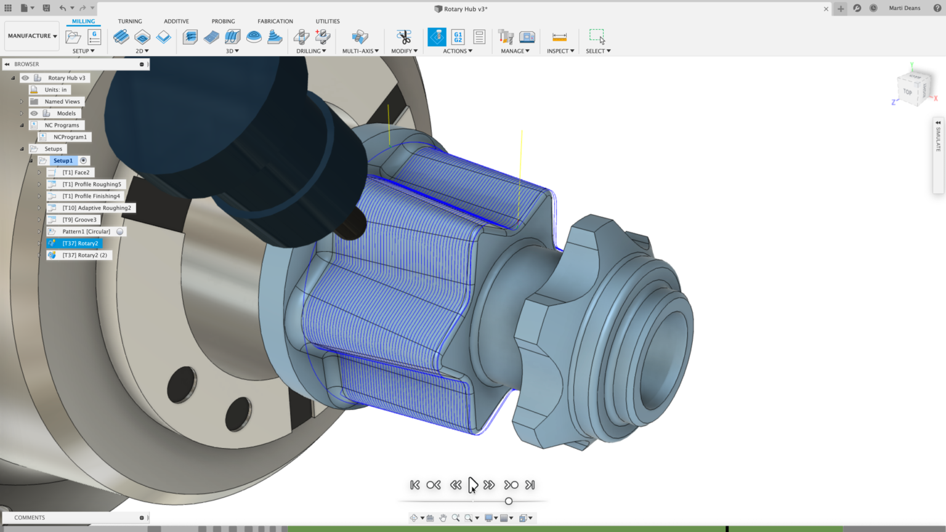Open the MANUFACTURE workspace selector
Image resolution: width=946 pixels, height=532 pixels.
[31, 35]
